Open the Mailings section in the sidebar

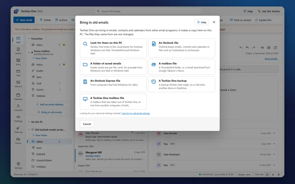[x=18, y=119]
